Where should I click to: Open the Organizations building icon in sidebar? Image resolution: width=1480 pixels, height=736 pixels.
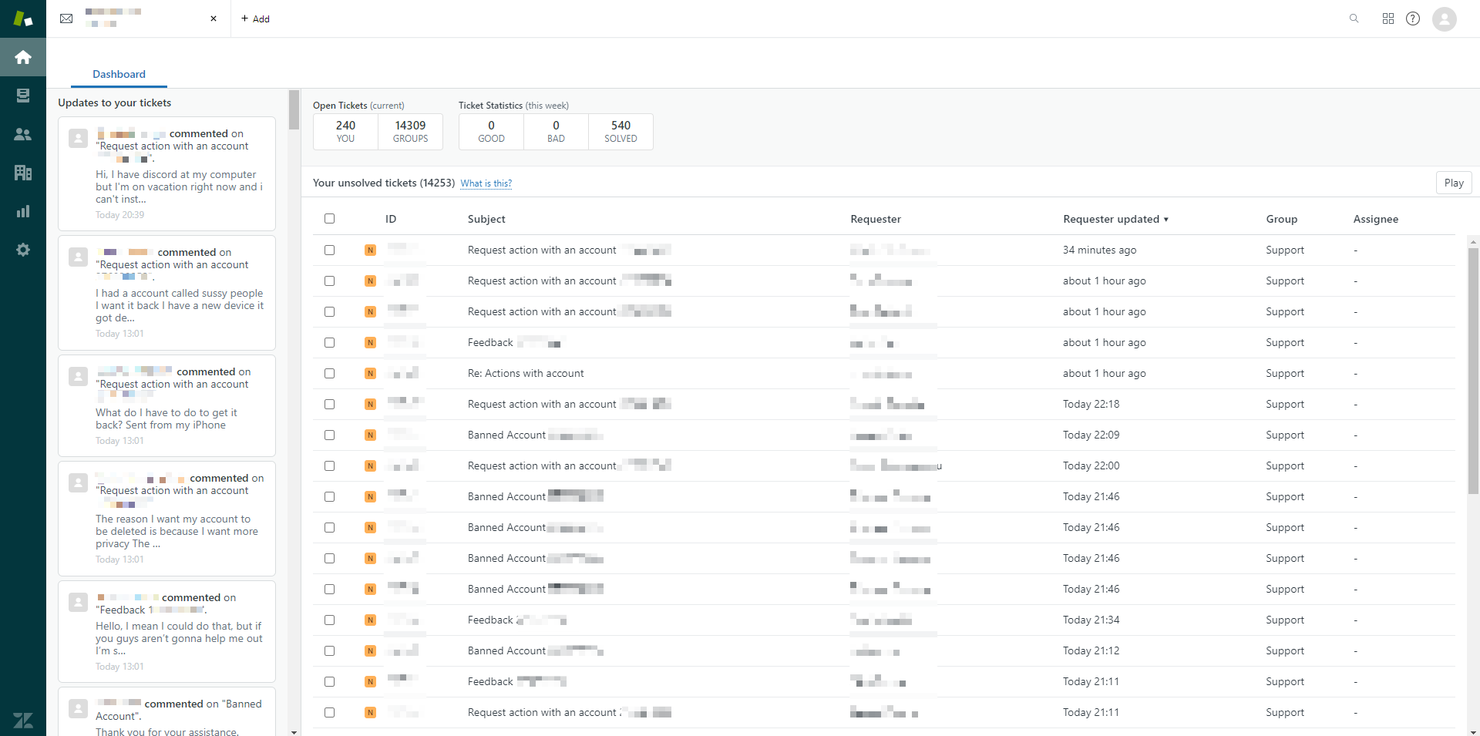tap(23, 173)
